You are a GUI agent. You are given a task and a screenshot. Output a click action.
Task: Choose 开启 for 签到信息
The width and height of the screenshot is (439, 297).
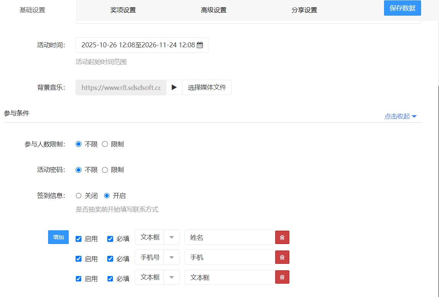tap(107, 196)
